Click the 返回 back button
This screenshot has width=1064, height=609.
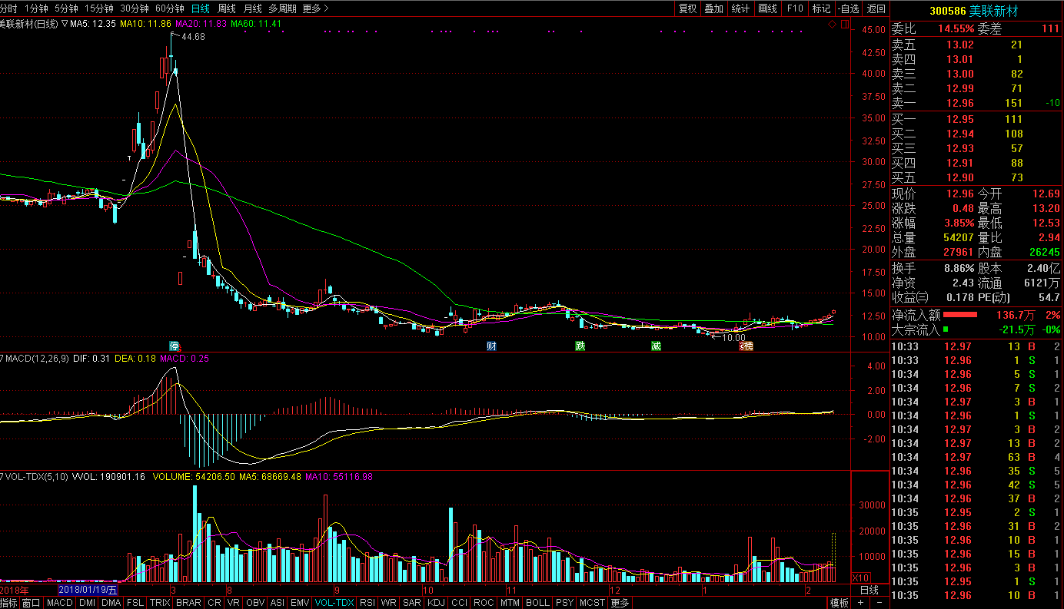pos(876,8)
